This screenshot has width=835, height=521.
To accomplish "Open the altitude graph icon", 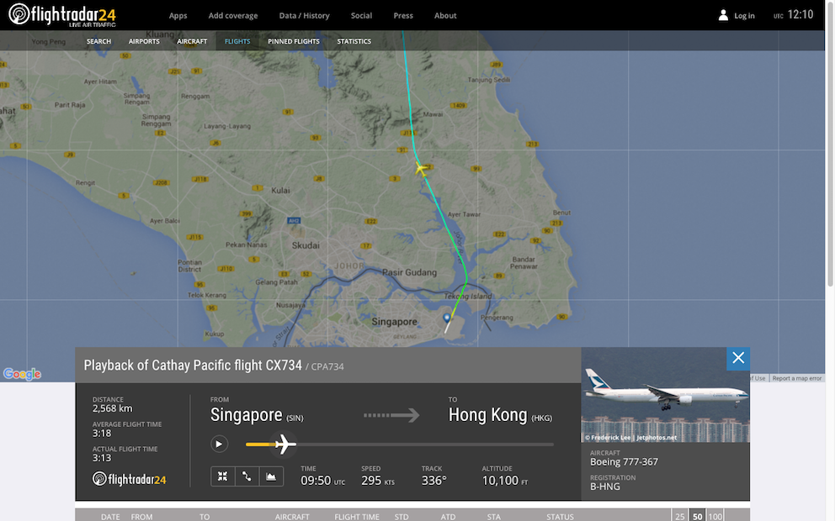I will (271, 476).
